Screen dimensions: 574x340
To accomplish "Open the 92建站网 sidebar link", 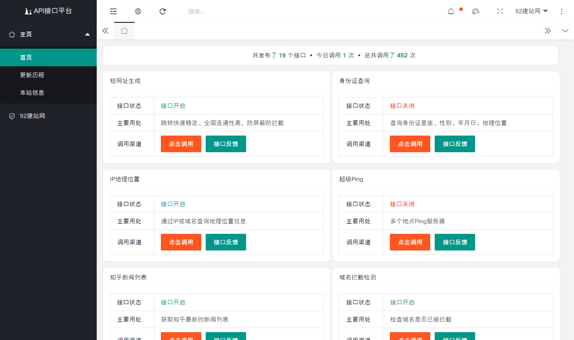I will coord(48,116).
